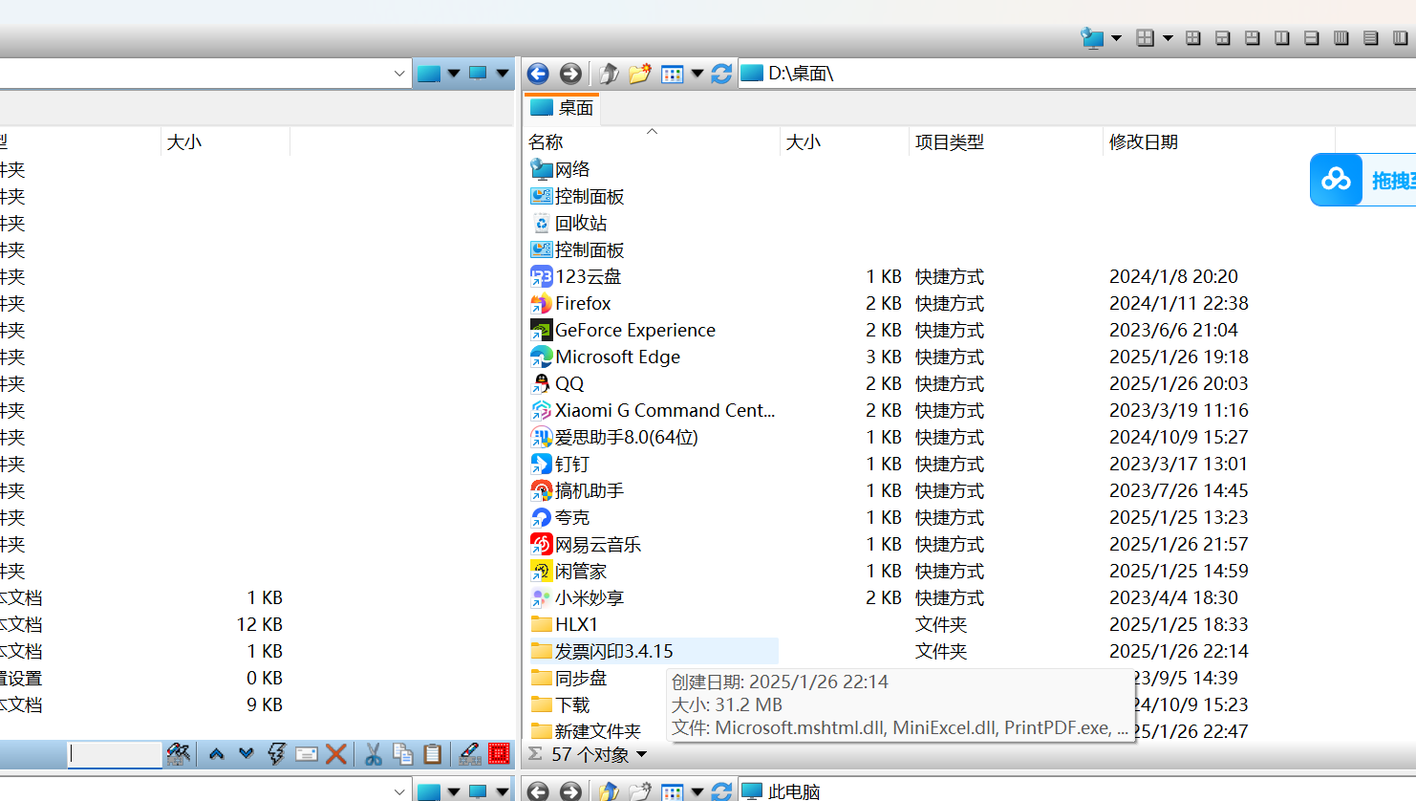
Task: Open view mode dropdown in 此电脑 pane
Action: point(697,791)
